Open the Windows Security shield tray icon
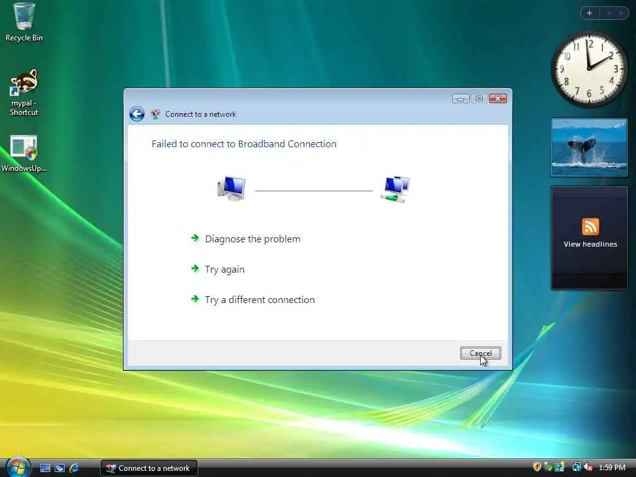Screen dimensions: 636x477 (537, 467)
